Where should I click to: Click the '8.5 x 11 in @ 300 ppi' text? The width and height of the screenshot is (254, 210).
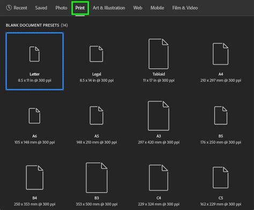tap(34, 80)
